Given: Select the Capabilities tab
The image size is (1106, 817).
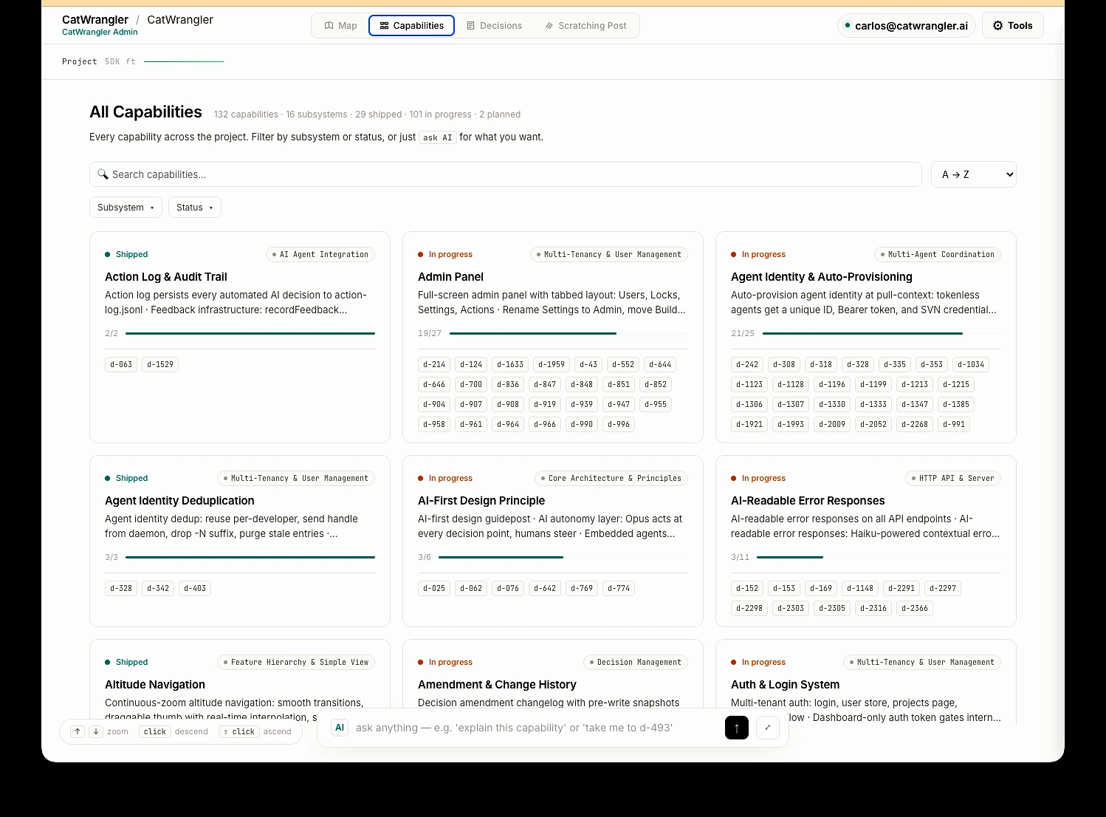Looking at the screenshot, I should [x=411, y=26].
